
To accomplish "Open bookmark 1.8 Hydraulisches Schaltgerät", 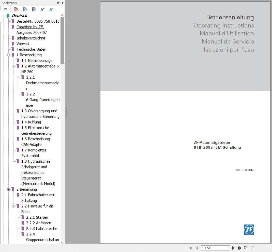I will pyautogui.click(x=38, y=173).
